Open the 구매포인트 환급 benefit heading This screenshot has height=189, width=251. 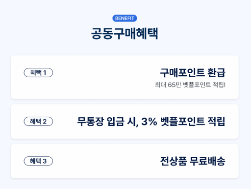(193, 73)
